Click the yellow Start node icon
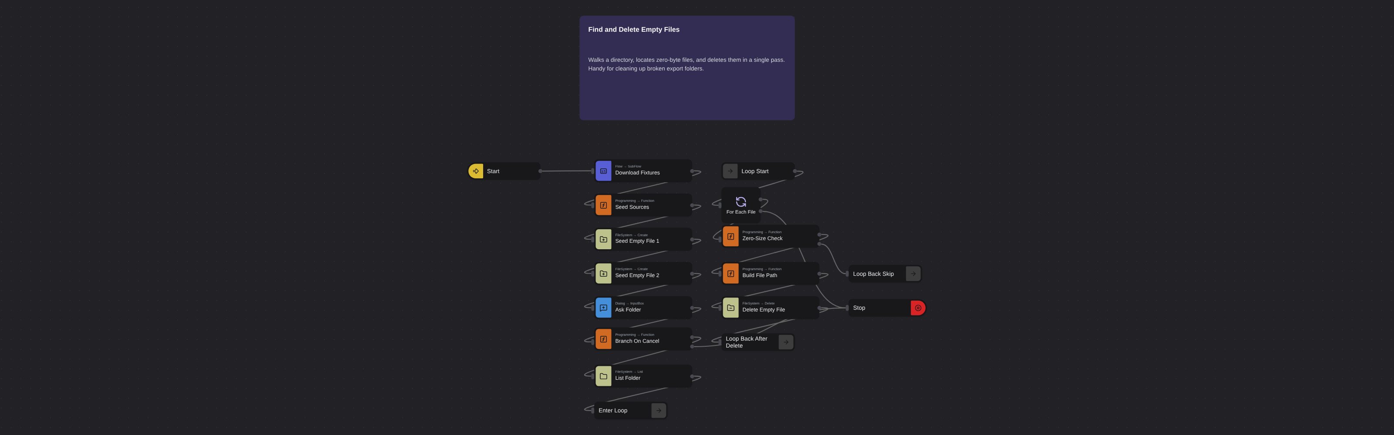 point(476,171)
